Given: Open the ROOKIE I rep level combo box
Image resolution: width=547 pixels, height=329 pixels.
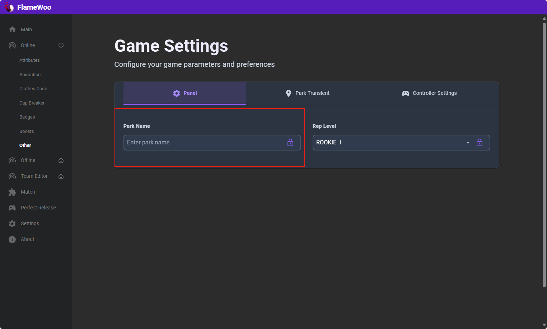Looking at the screenshot, I should pyautogui.click(x=401, y=143).
